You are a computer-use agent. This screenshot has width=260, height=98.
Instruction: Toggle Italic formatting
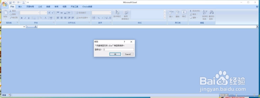[25, 18]
